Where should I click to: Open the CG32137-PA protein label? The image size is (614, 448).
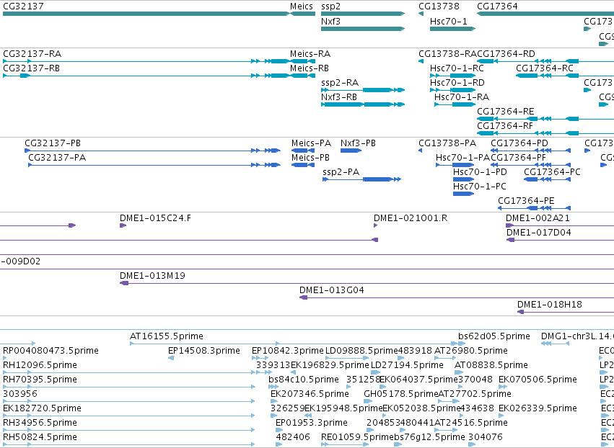click(57, 158)
